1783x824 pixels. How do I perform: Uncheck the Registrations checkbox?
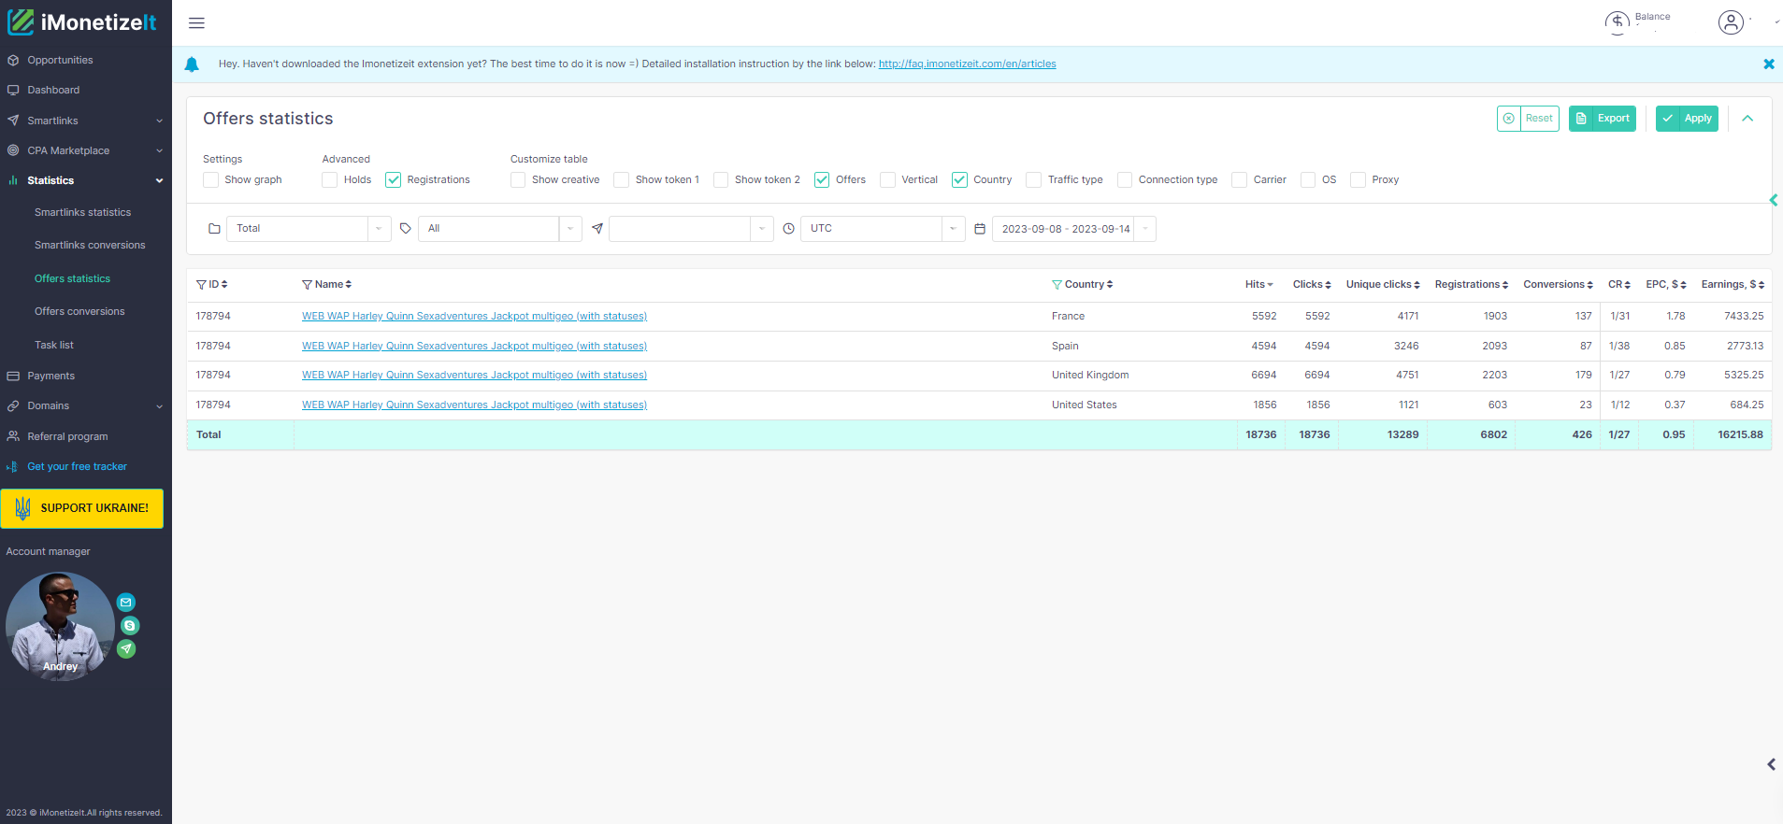[393, 180]
